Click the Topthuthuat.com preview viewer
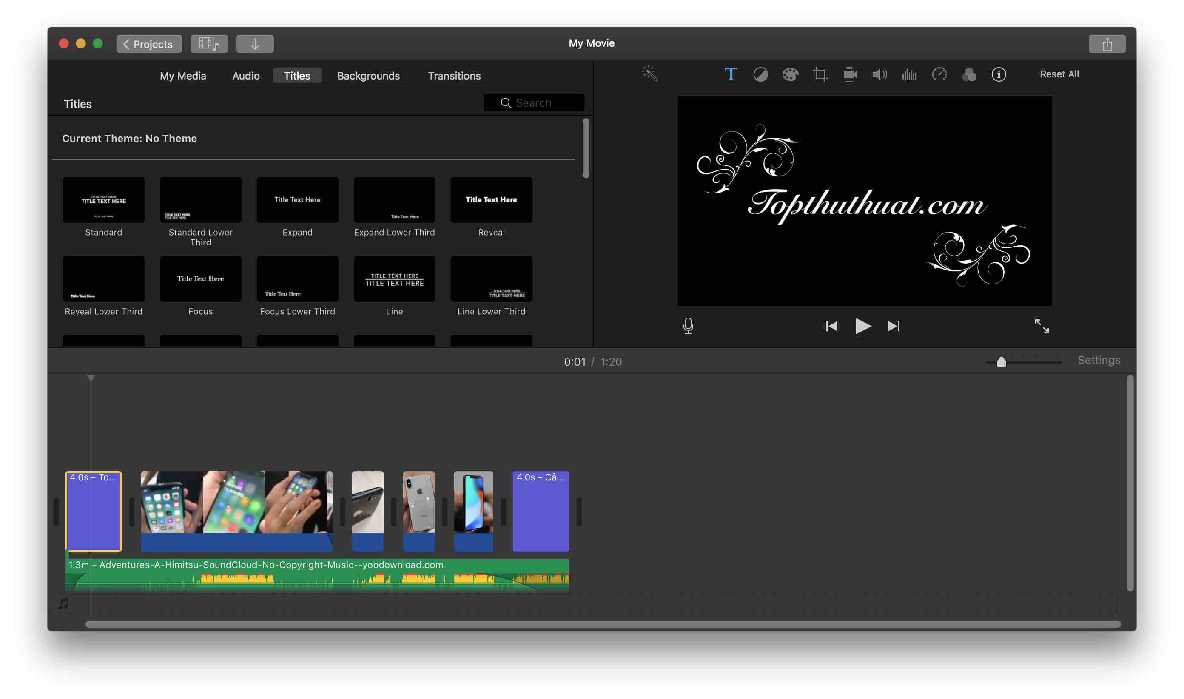Viewport: 1184px width, 699px height. coord(865,201)
